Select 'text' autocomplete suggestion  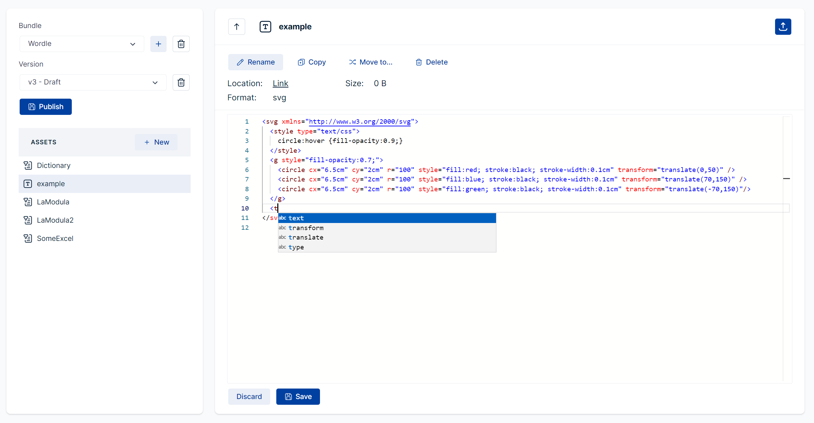[296, 218]
